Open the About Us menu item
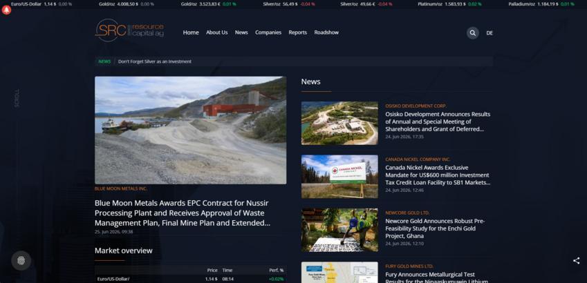The image size is (587, 283). (217, 32)
